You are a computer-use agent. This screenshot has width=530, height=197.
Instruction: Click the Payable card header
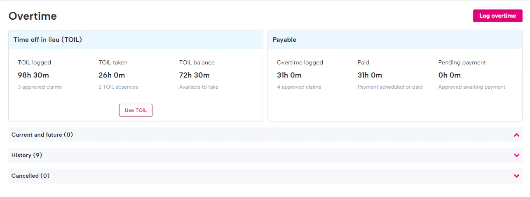click(x=284, y=40)
